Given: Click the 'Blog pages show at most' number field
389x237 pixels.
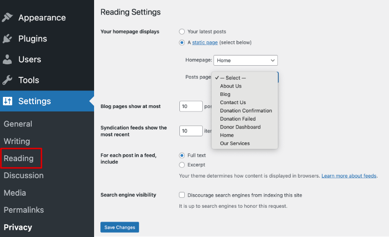Looking at the screenshot, I should point(191,106).
